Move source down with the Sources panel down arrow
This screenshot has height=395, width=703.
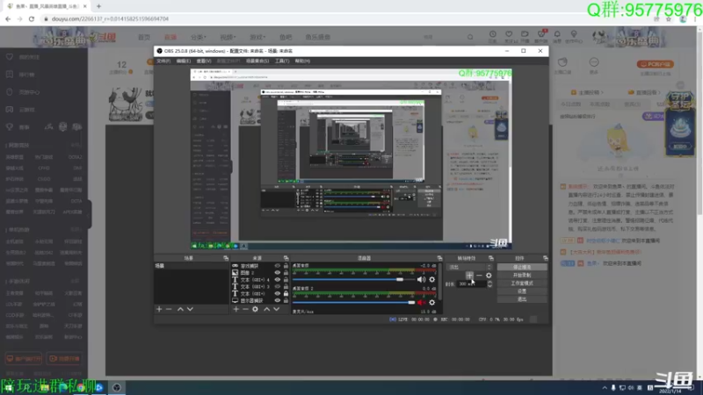(277, 309)
